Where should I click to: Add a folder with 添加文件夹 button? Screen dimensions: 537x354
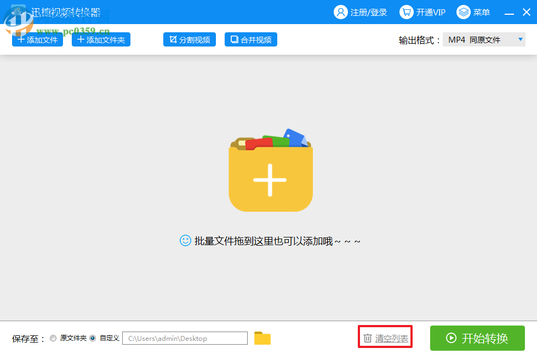(100, 39)
